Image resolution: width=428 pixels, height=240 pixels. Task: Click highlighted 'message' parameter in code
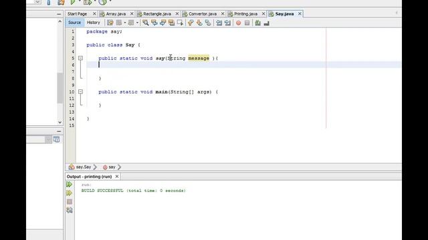[199, 58]
